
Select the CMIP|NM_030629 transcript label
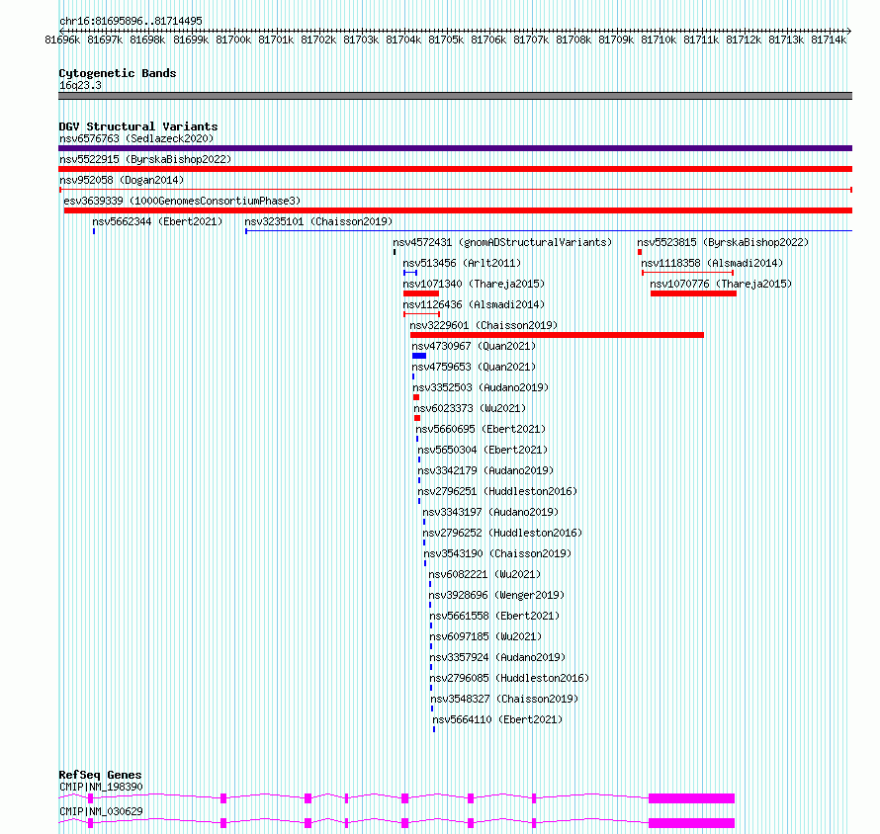101,811
